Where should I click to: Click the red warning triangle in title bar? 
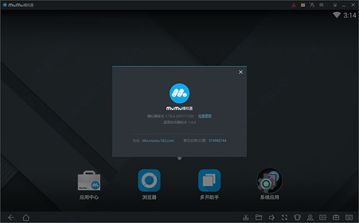294,5
